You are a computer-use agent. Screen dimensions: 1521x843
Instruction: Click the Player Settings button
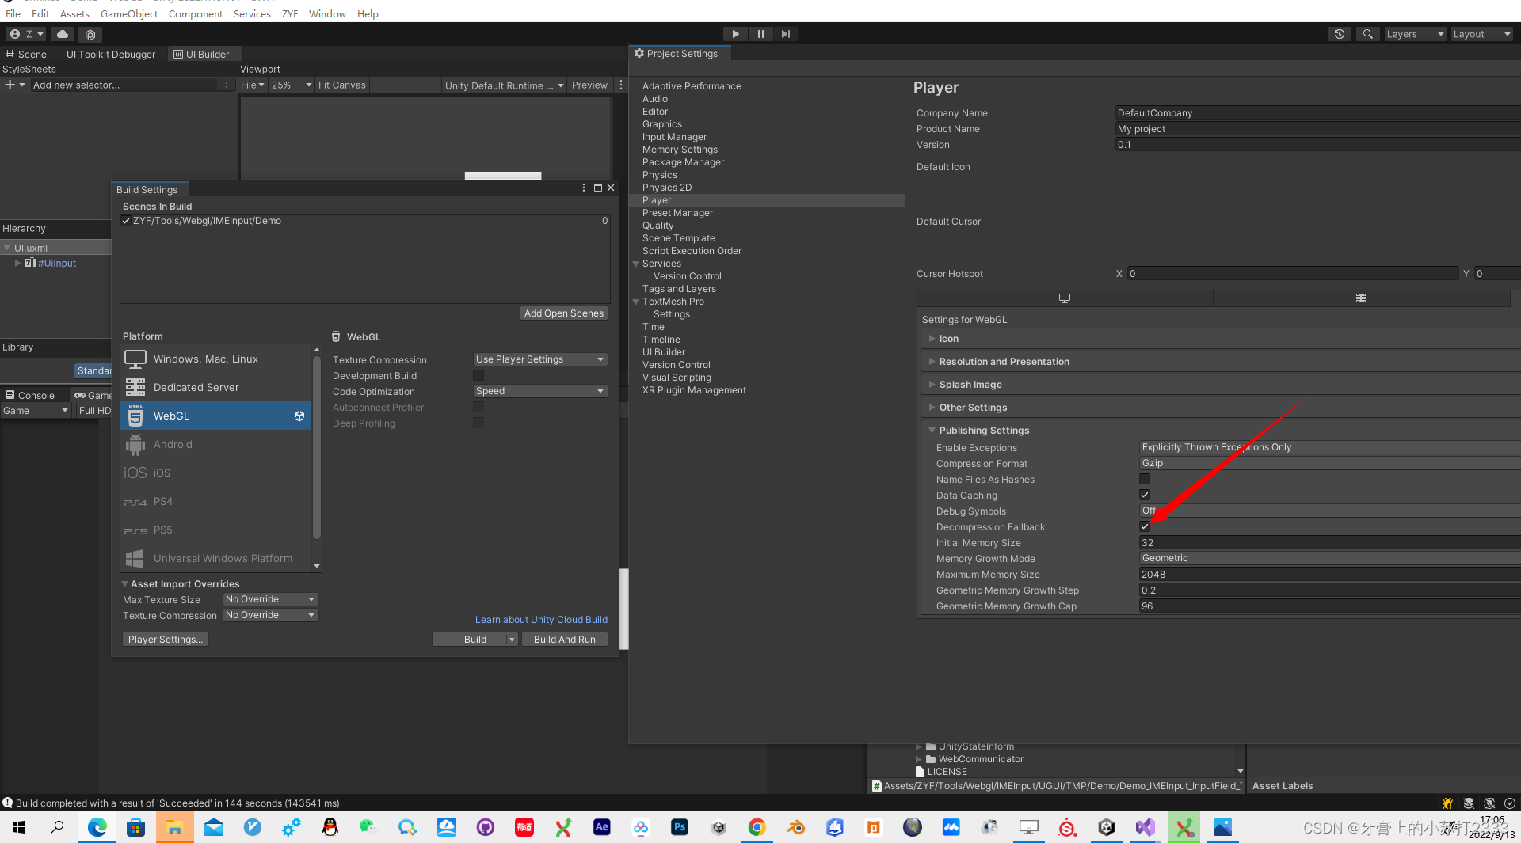[166, 640]
